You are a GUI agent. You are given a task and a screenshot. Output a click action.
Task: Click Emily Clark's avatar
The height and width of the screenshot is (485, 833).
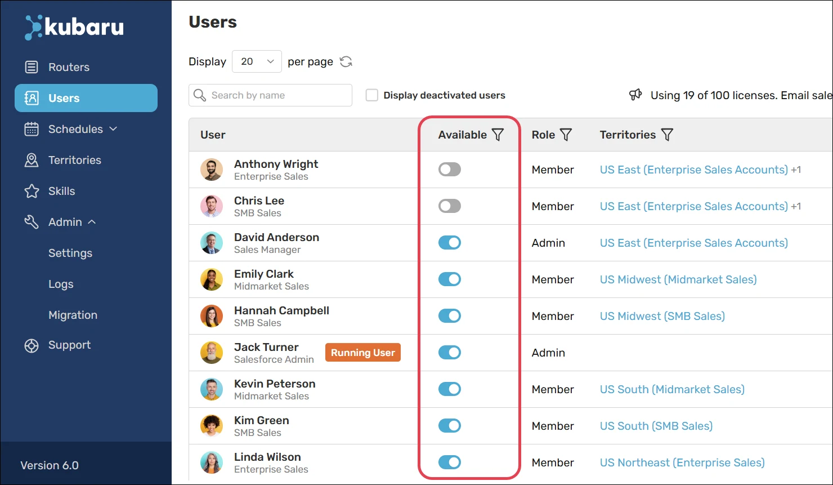click(212, 279)
